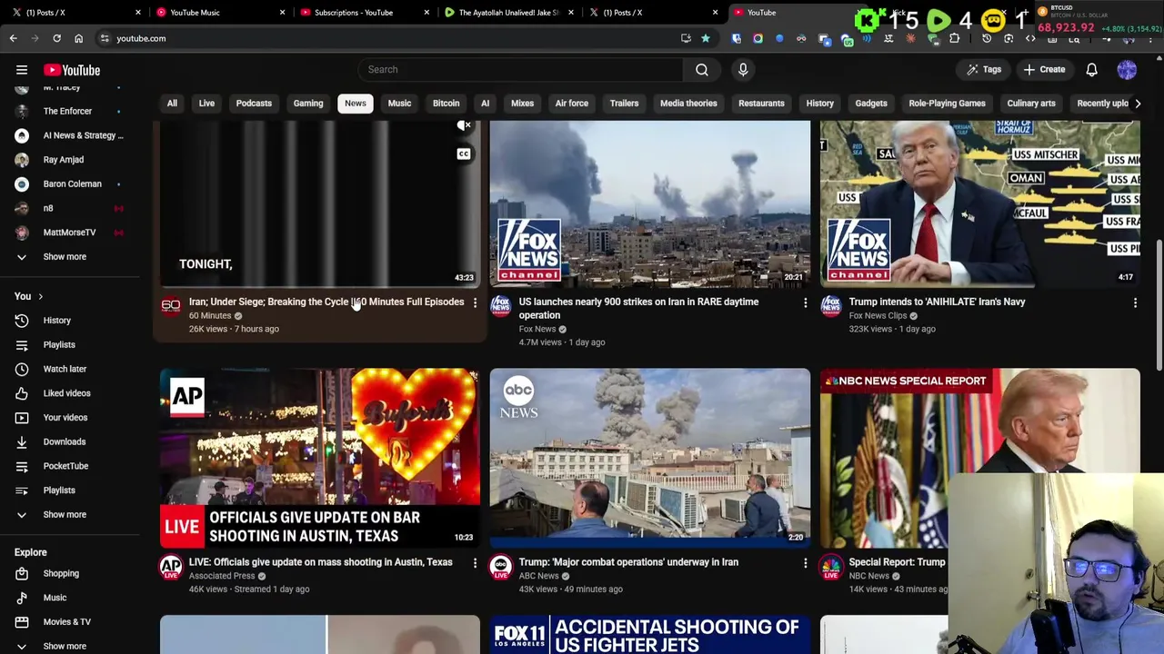Viewport: 1164px width, 654px height.
Task: Click the browser back arrow
Action: 13,38
